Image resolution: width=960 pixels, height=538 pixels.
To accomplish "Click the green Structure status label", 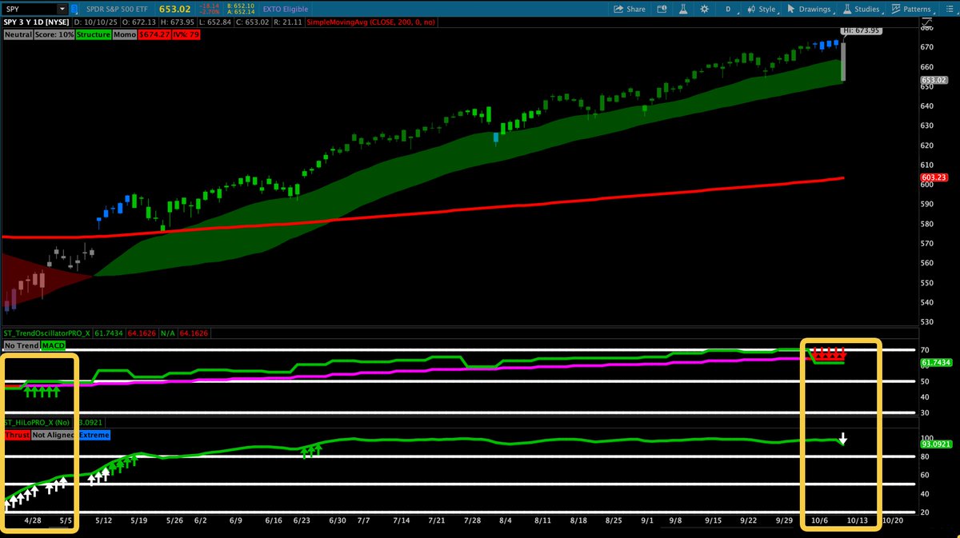I will 94,35.
